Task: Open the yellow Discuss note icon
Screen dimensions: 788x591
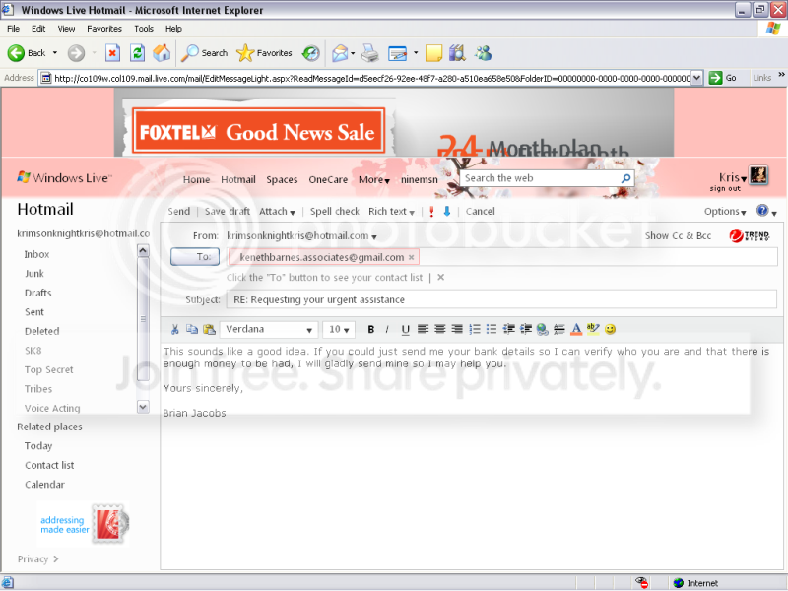Action: 433,53
